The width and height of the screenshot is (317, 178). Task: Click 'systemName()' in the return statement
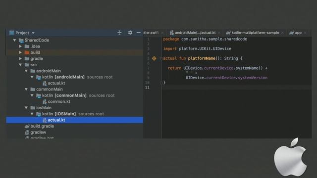click(249, 68)
